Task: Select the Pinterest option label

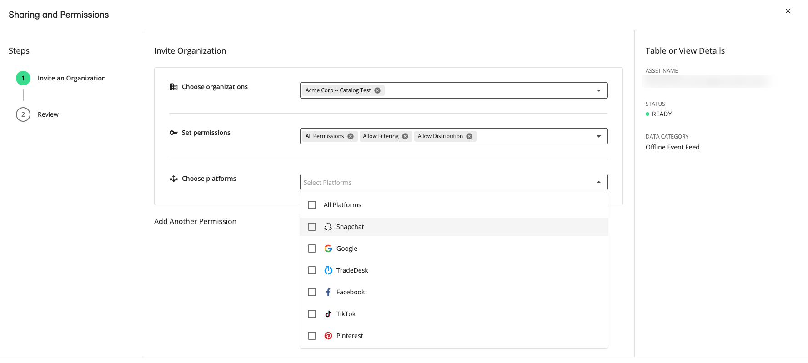Action: 350,336
